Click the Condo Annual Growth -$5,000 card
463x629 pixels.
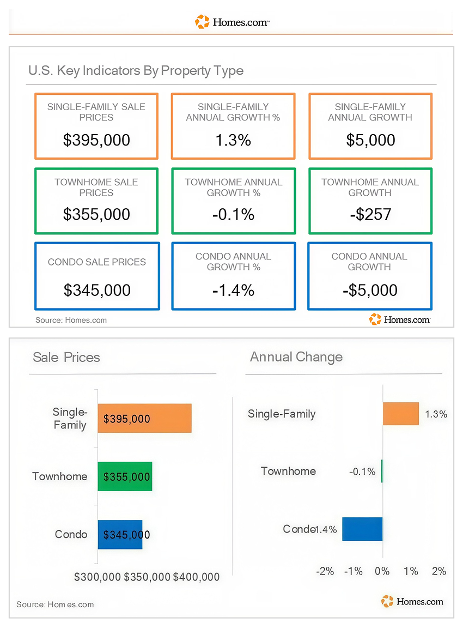pyautogui.click(x=370, y=276)
